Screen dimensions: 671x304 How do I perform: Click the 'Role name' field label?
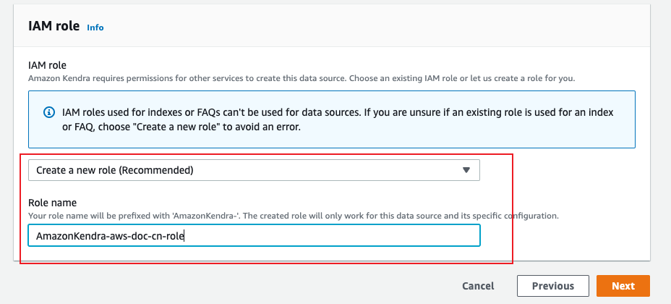pyautogui.click(x=52, y=203)
